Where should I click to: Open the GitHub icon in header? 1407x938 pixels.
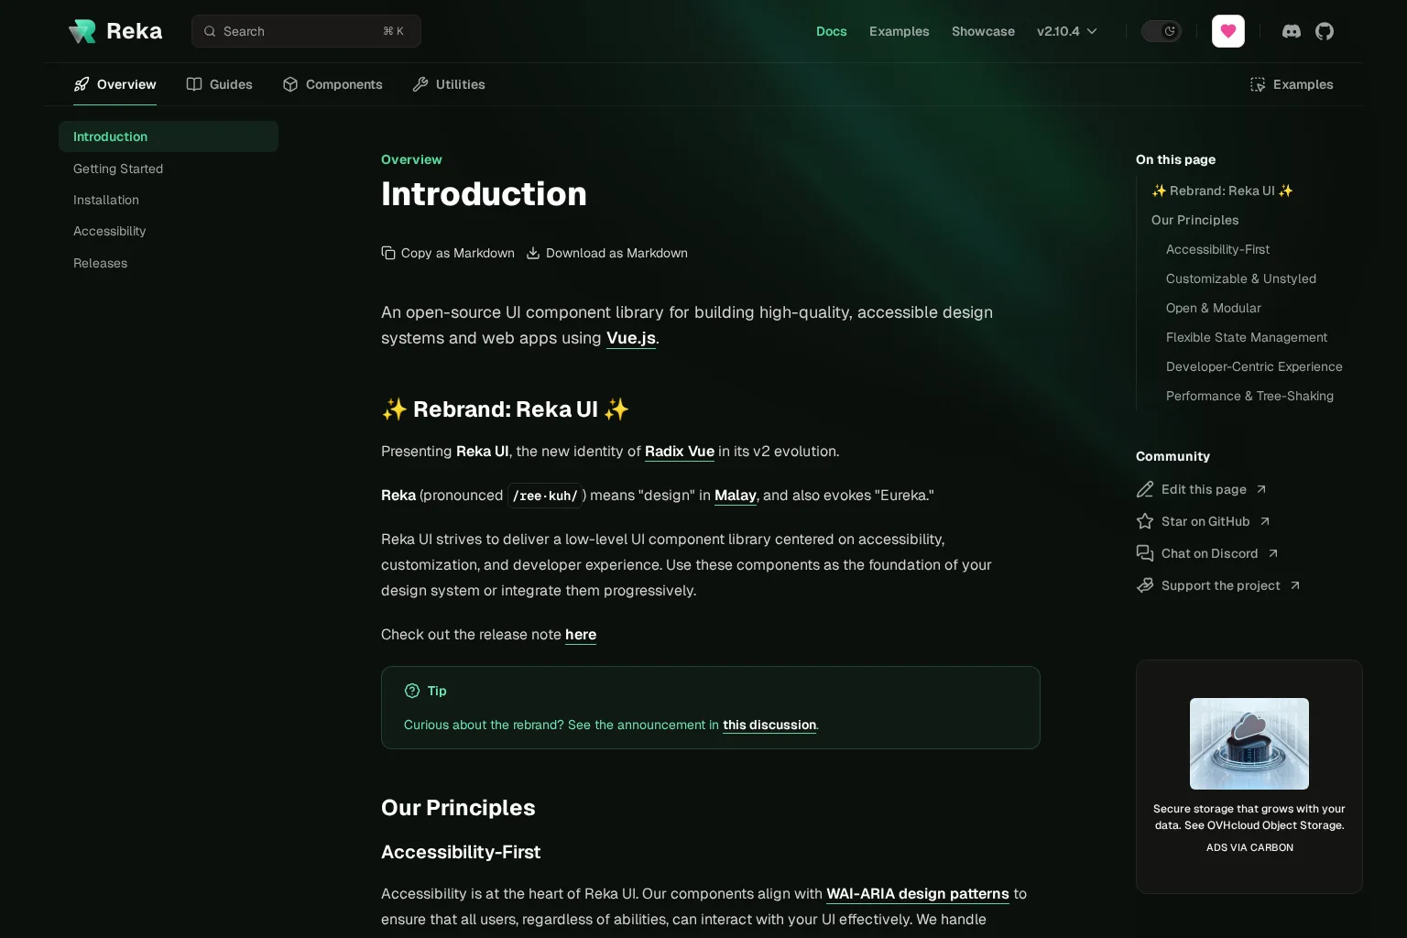[1325, 31]
